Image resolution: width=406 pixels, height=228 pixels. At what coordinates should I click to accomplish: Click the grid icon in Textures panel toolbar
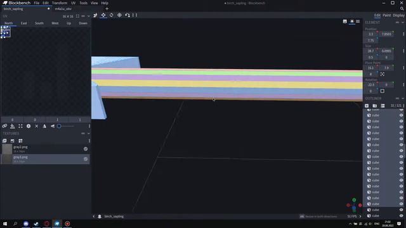pyautogui.click(x=20, y=141)
